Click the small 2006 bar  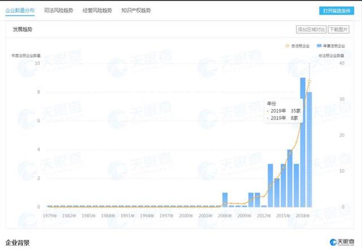(225, 200)
